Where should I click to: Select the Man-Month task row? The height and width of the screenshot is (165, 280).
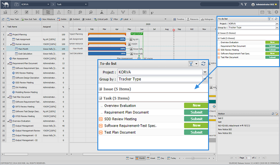click(x=35, y=49)
